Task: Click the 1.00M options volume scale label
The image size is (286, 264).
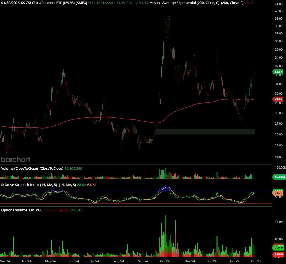Action: [279, 222]
